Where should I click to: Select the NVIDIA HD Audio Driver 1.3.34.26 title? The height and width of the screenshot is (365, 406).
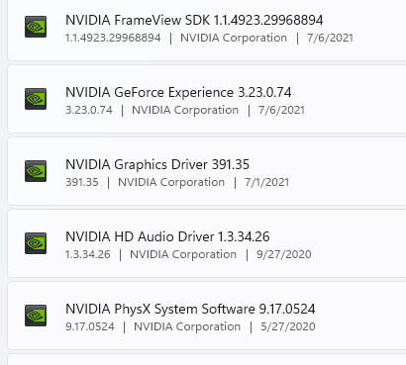click(167, 236)
